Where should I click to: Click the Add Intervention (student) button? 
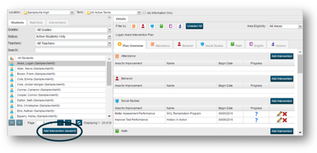[x=60, y=131]
